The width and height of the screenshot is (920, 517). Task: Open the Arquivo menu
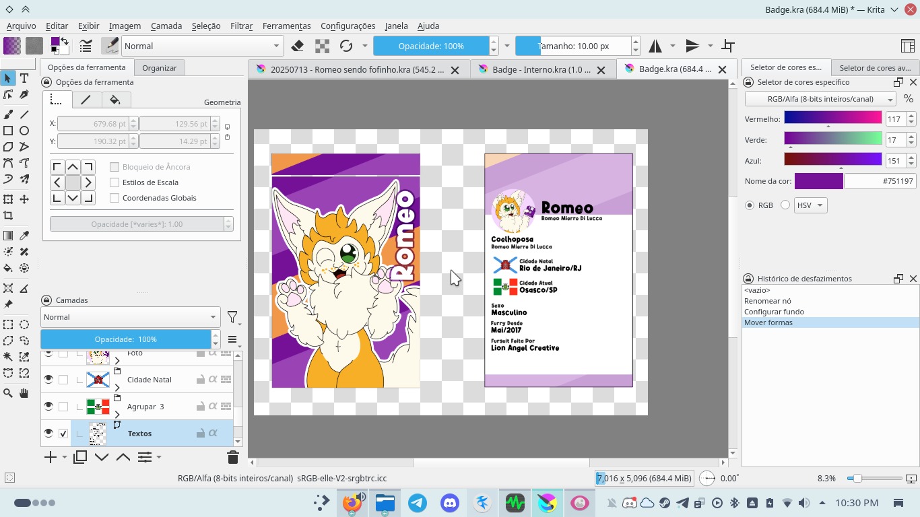(x=21, y=26)
